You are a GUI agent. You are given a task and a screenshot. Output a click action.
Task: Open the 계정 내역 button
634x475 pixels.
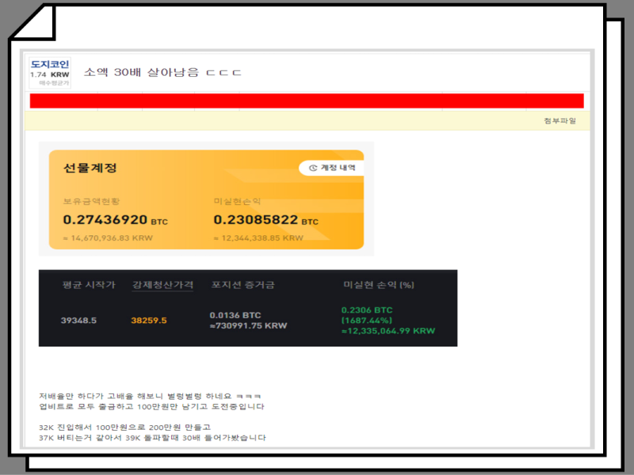(331, 168)
